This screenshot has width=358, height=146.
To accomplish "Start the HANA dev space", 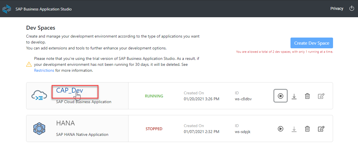I will [280, 129].
